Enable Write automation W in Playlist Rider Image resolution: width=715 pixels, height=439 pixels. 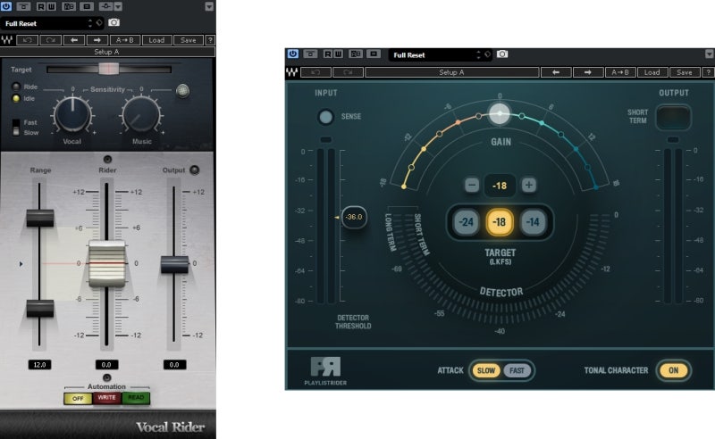pos(339,54)
